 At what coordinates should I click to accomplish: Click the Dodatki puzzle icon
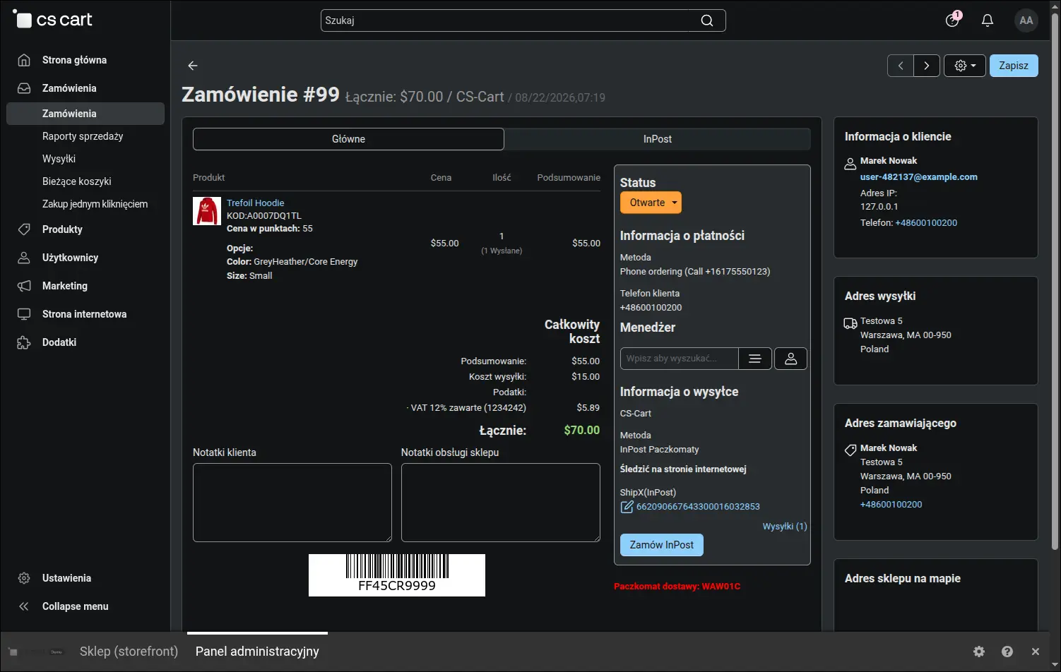(x=24, y=342)
